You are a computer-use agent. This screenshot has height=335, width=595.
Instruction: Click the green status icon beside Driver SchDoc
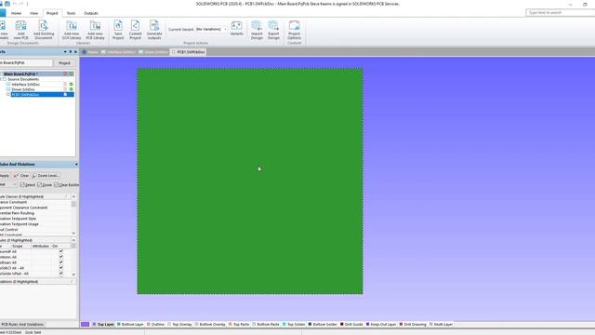[71, 89]
